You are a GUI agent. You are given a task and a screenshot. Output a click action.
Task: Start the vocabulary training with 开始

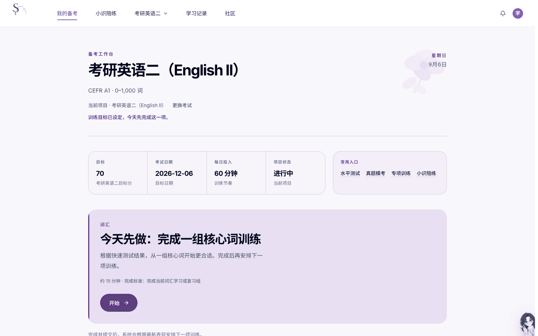tap(119, 303)
